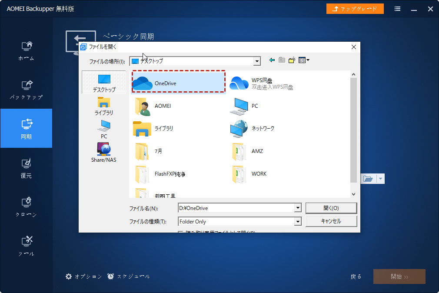
Task: Open Share/NAS in places bar
Action: [x=104, y=153]
